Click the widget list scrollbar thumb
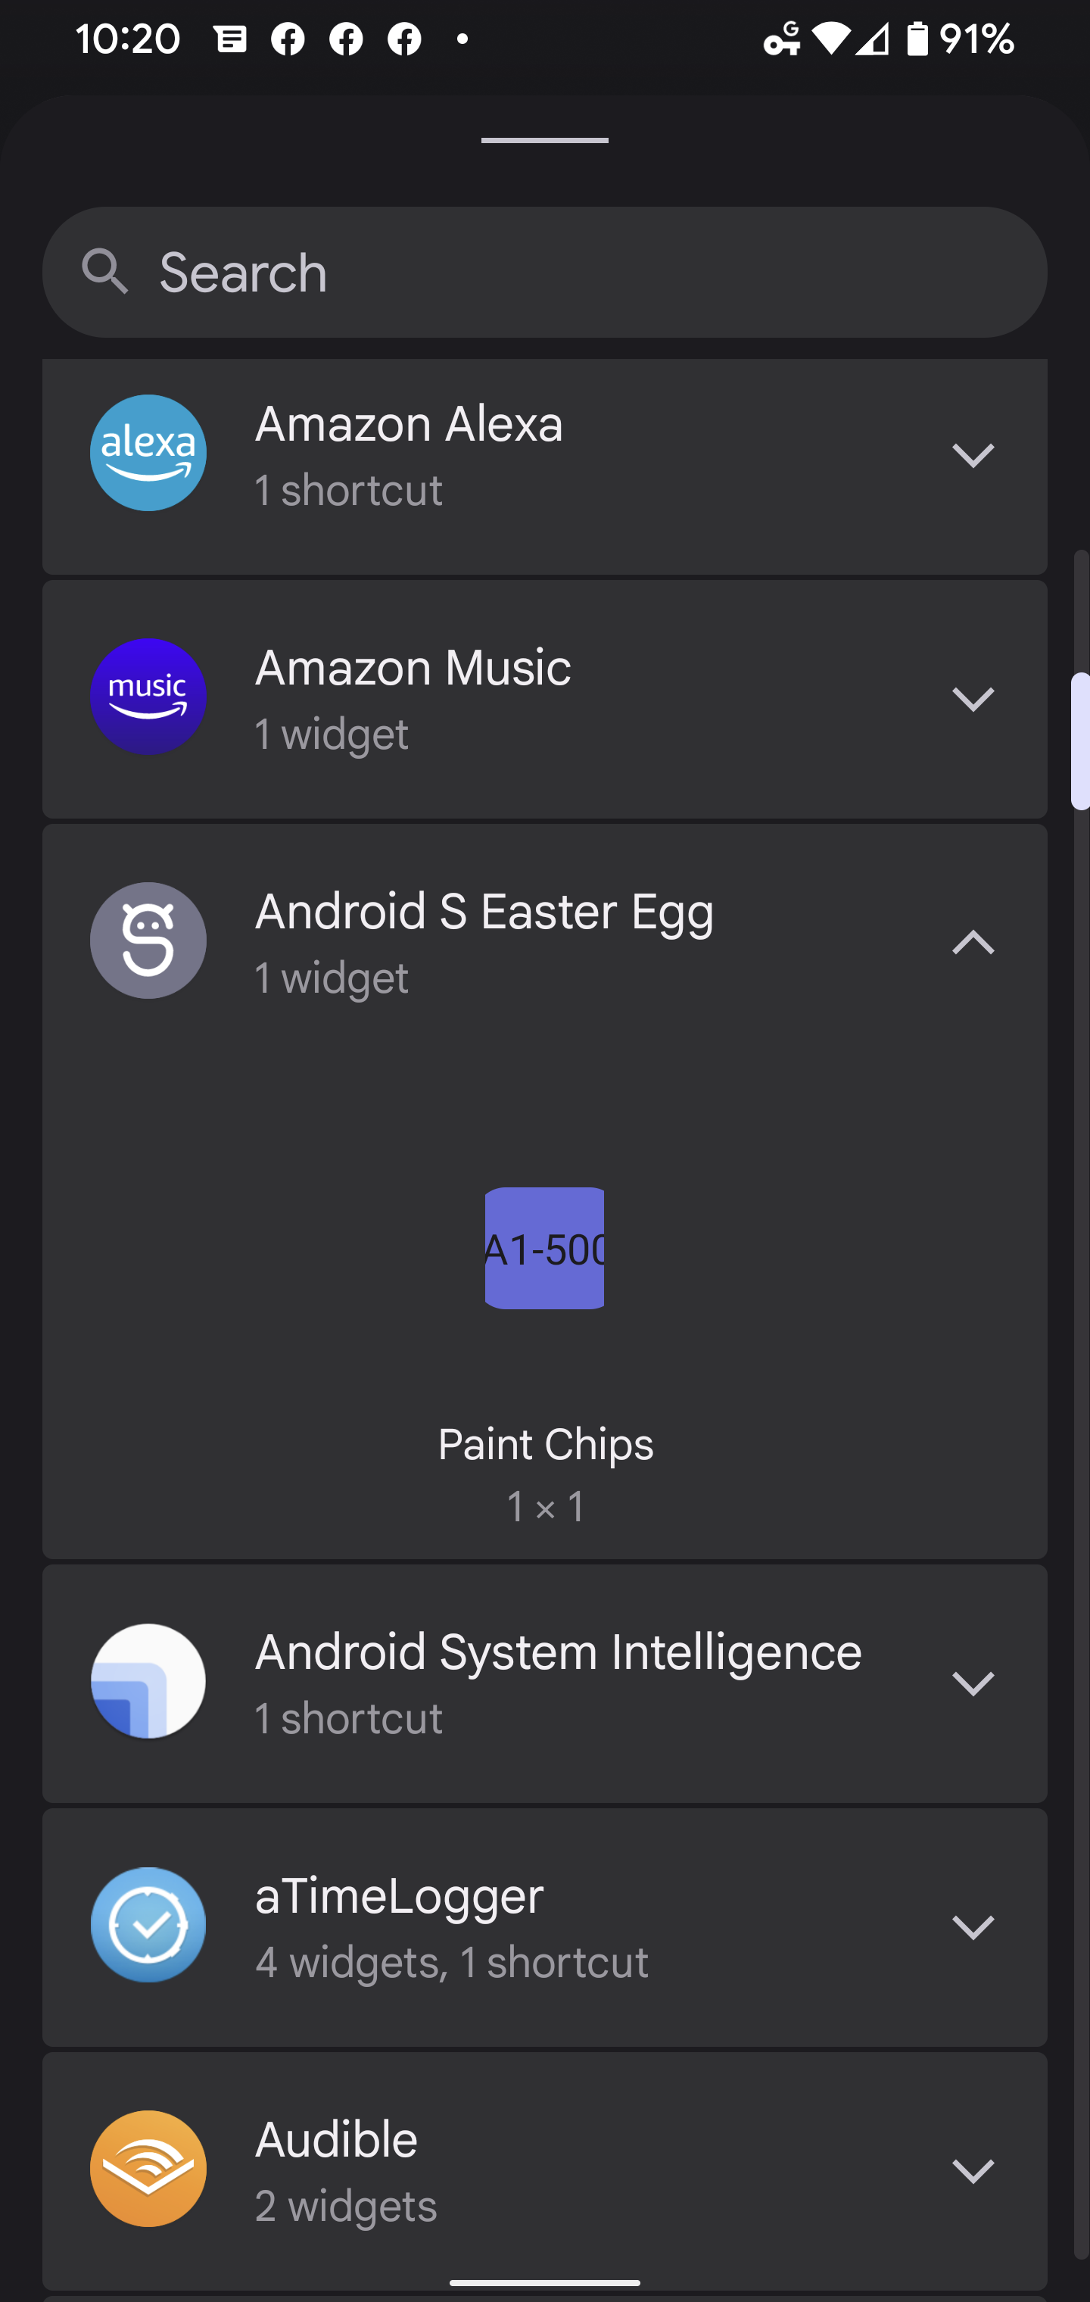 [x=1080, y=741]
